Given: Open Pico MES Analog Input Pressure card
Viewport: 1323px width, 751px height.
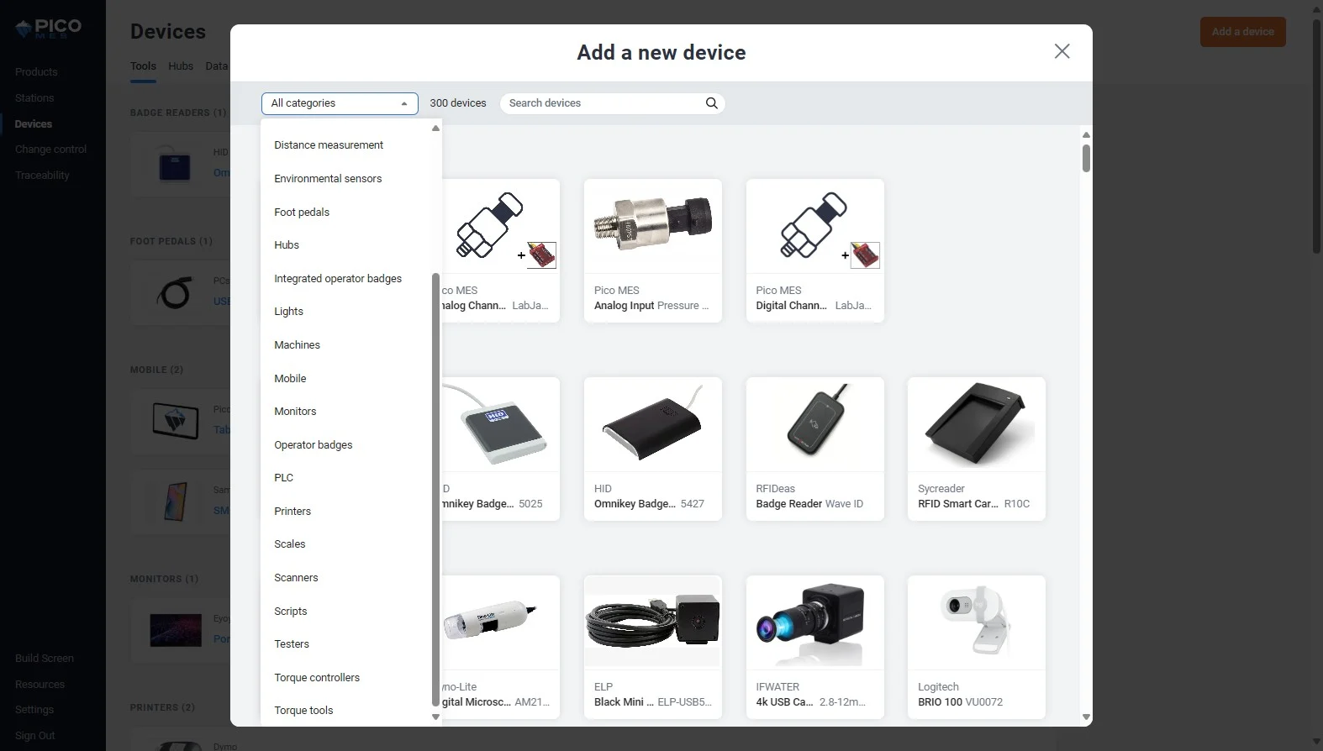Looking at the screenshot, I should [653, 250].
